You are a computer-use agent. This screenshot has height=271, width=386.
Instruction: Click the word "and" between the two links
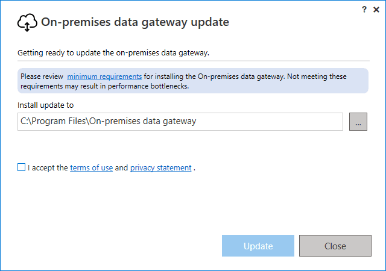[121, 168]
